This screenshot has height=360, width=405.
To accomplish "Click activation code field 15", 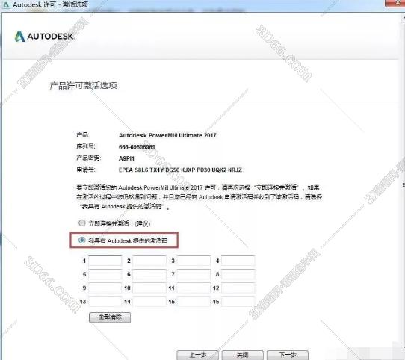I will pos(194,302).
